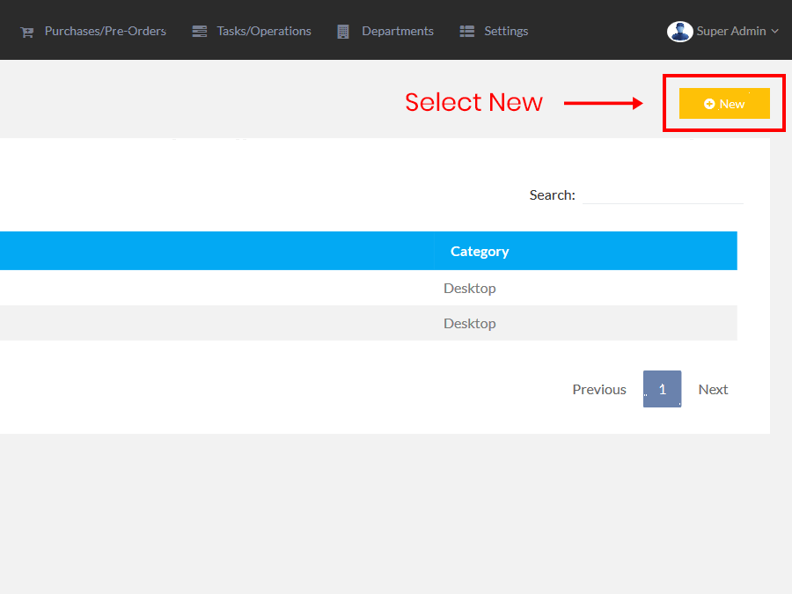792x594 pixels.
Task: Click the Super Admin avatar picture
Action: click(x=679, y=31)
